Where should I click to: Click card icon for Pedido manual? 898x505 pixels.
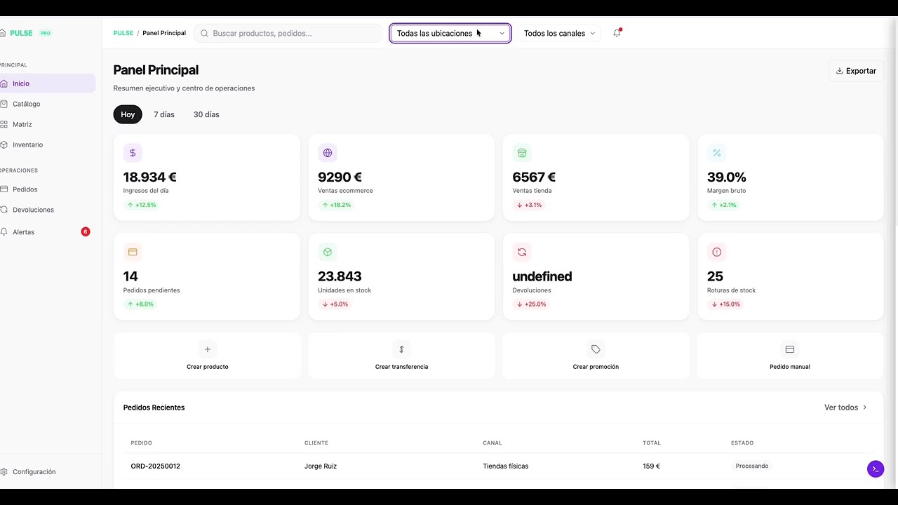790,349
